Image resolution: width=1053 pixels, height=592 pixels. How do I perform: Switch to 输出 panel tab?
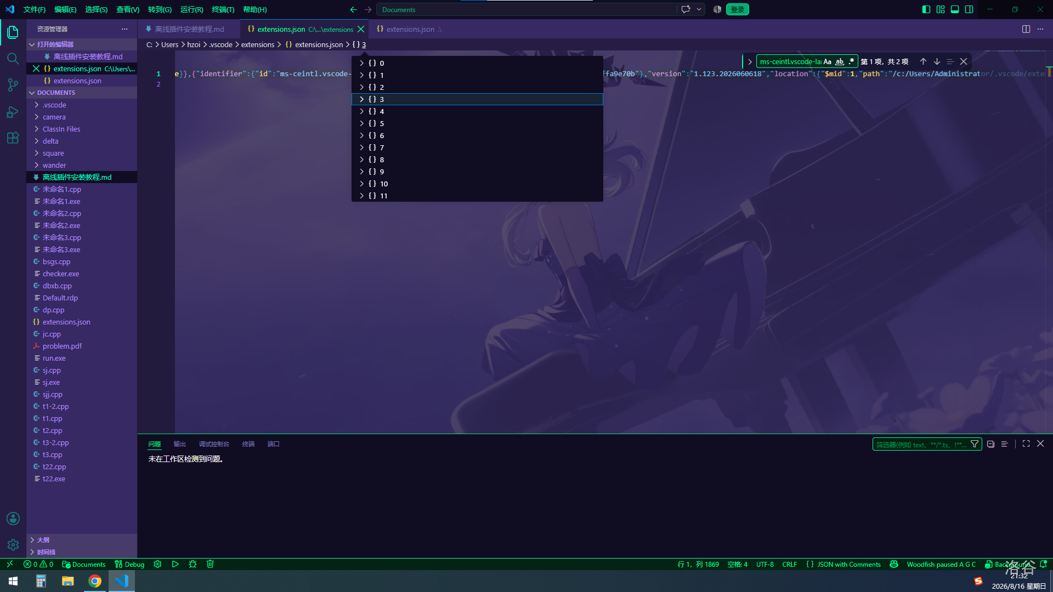pos(180,444)
